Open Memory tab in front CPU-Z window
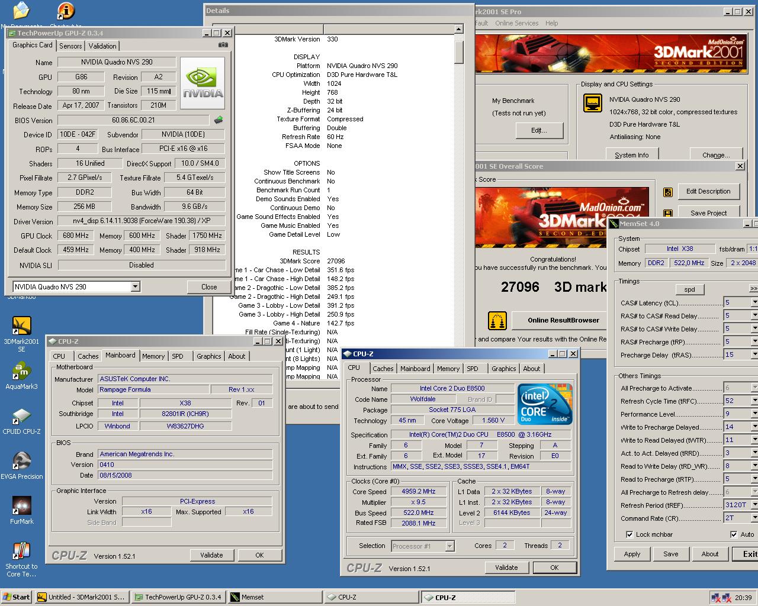758x606 pixels. click(x=448, y=369)
